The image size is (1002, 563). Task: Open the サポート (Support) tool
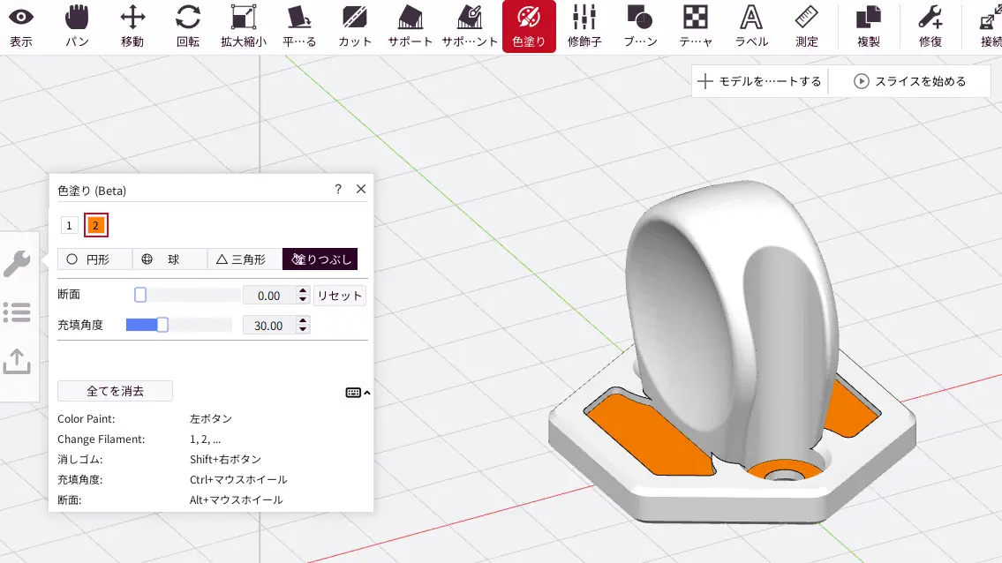(410, 26)
